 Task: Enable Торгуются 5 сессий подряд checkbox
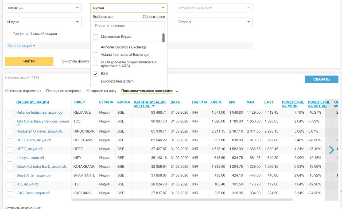tap(8, 34)
